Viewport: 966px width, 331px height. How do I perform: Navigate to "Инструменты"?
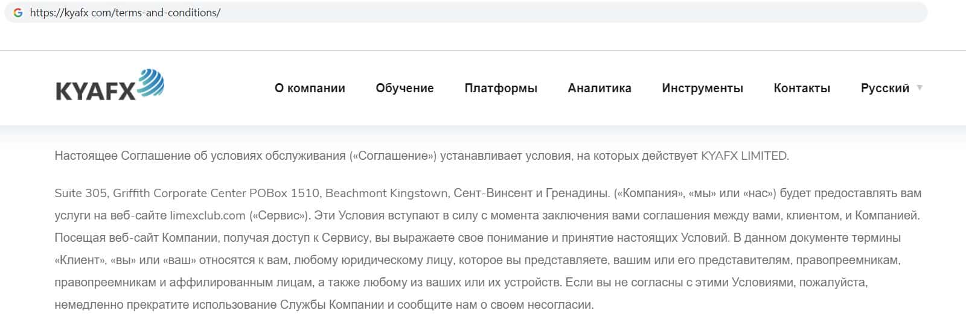click(x=702, y=88)
